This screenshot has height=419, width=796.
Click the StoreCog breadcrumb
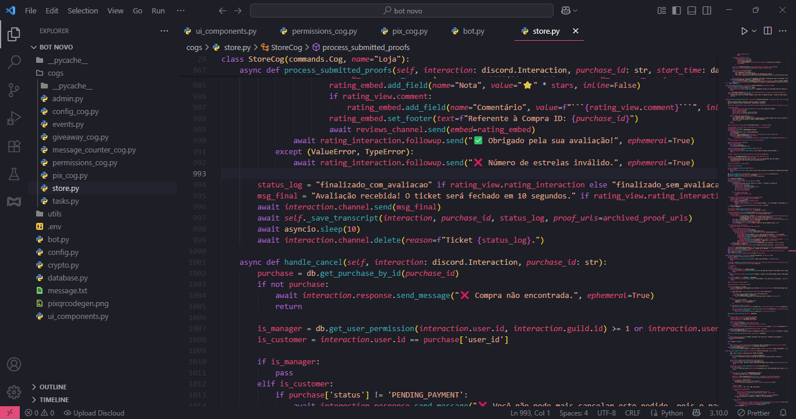(281, 47)
